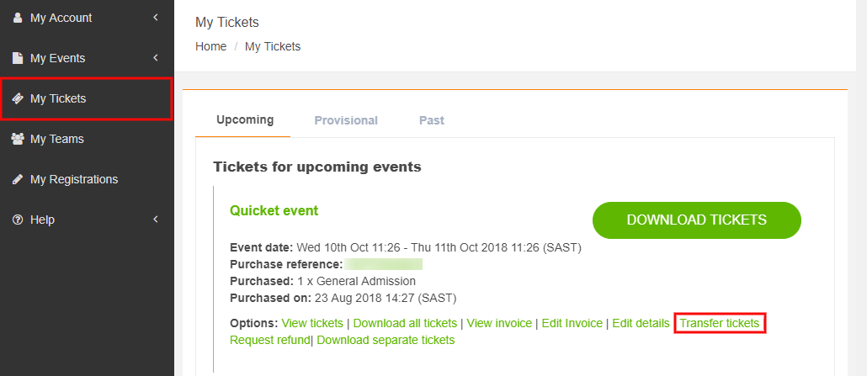867x376 pixels.
Task: Go to Home in the breadcrumb
Action: coord(210,46)
